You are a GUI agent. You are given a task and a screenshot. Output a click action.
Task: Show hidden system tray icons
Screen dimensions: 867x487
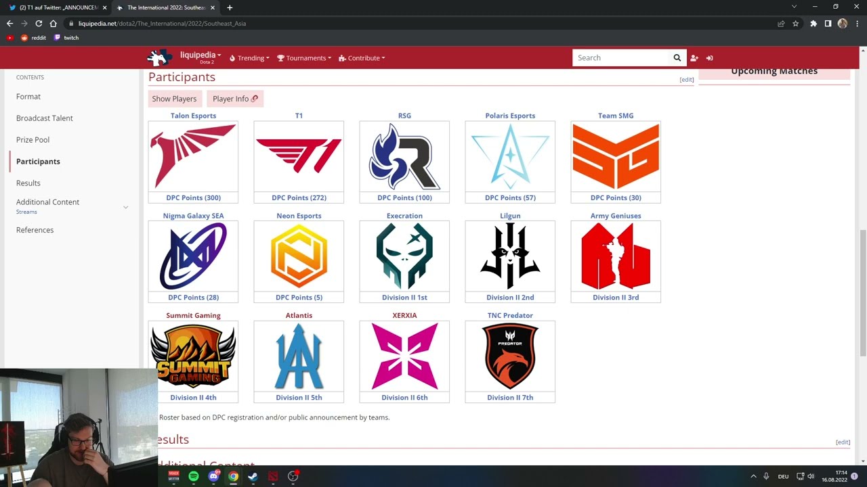pos(753,476)
